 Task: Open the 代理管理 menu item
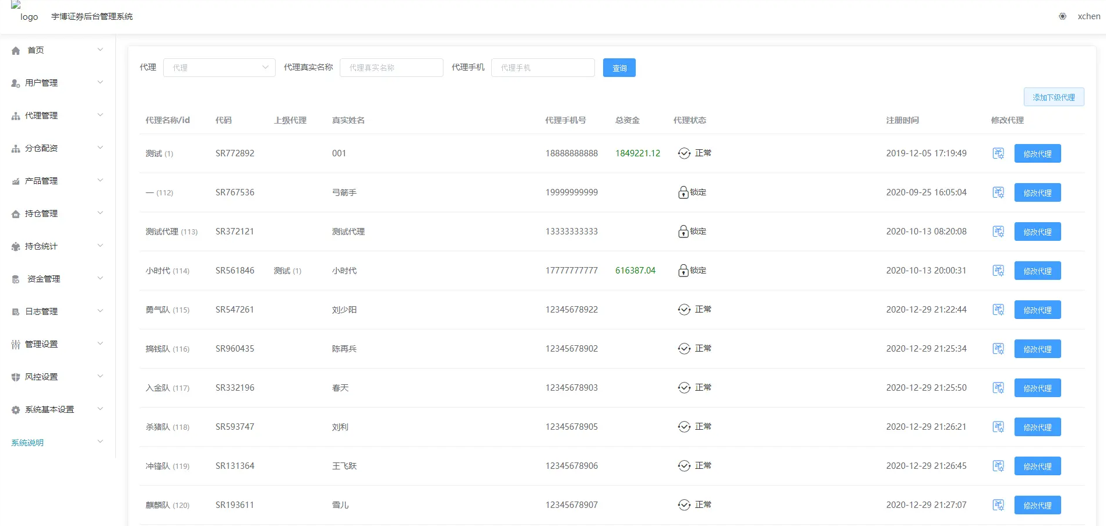pyautogui.click(x=41, y=115)
